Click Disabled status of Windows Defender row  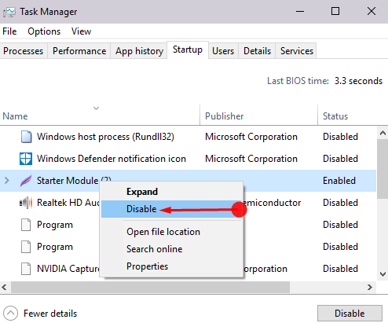point(340,159)
